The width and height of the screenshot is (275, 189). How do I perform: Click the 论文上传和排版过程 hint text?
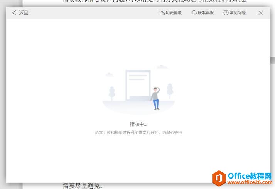coord(138,132)
